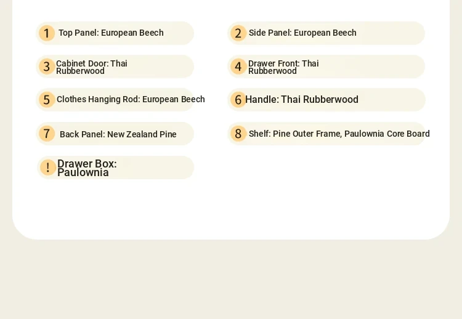Select Side Panel: European Beech label
Viewport: 462px width, 319px height.
click(302, 33)
